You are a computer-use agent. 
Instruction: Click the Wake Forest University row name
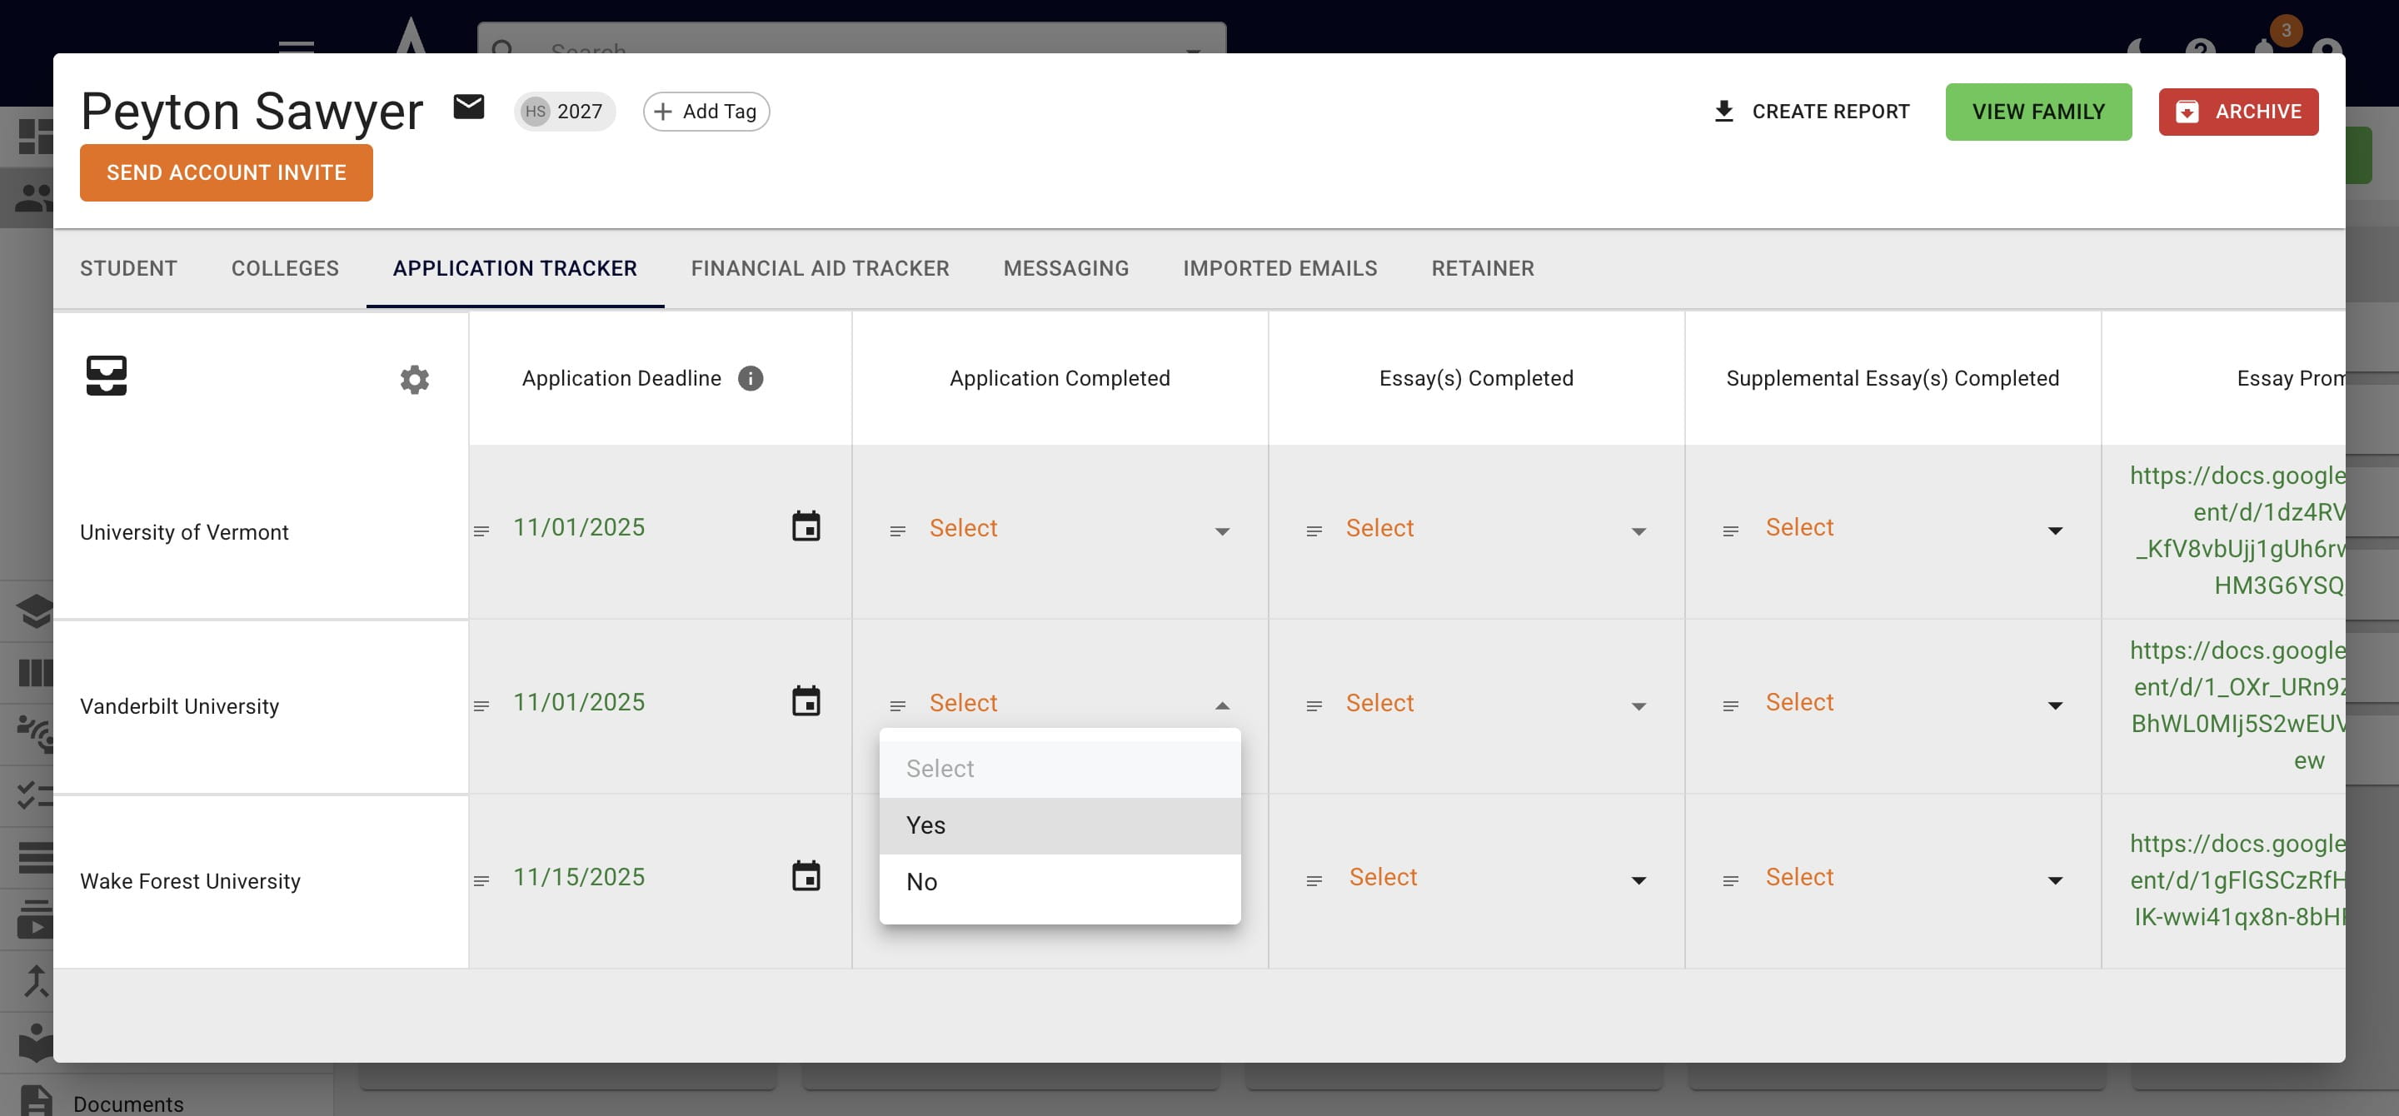pyautogui.click(x=190, y=881)
